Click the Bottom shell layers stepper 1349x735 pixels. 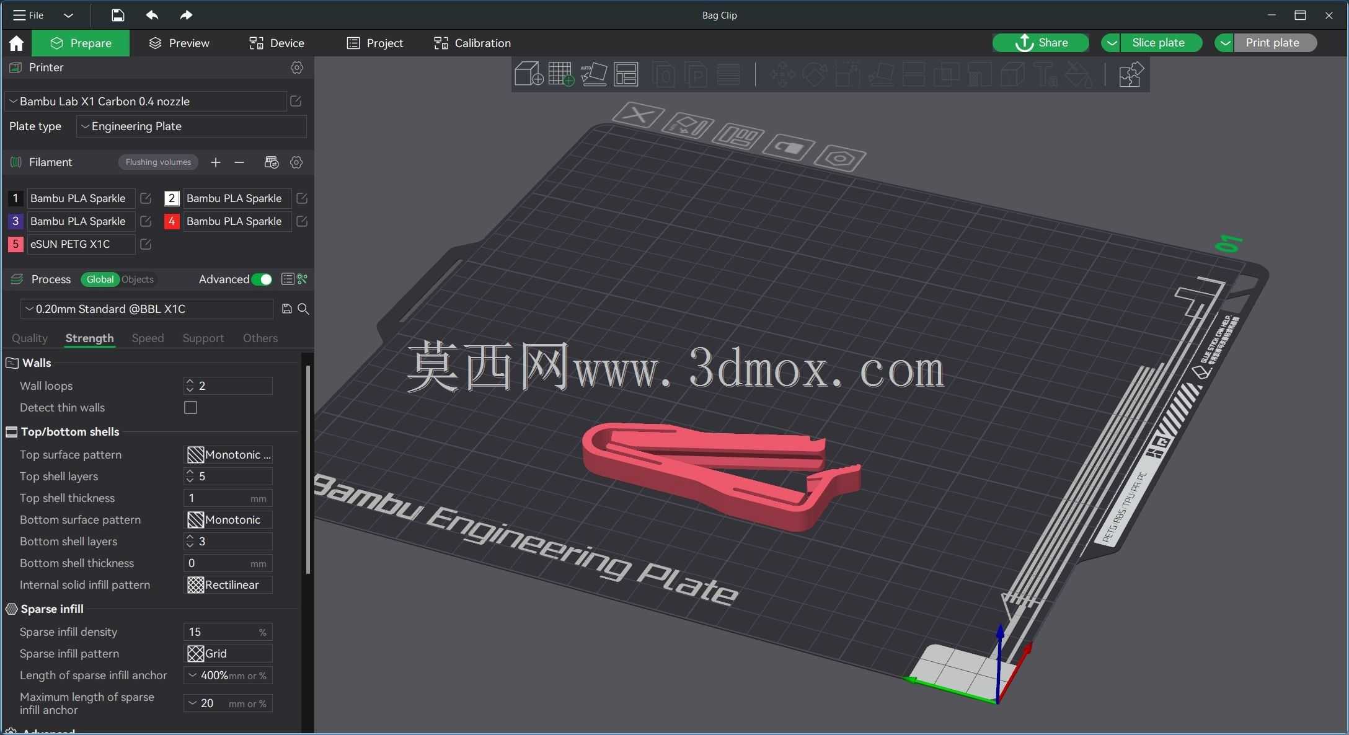point(228,542)
